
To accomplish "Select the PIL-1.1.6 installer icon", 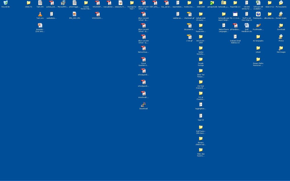I will pos(235,14).
